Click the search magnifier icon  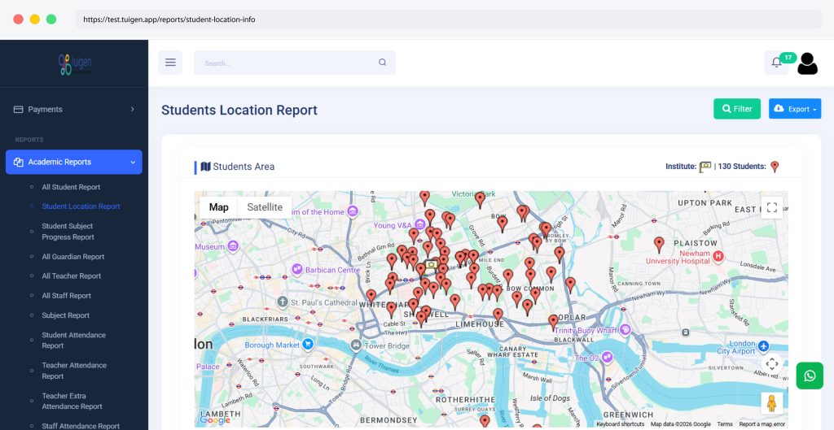(382, 63)
